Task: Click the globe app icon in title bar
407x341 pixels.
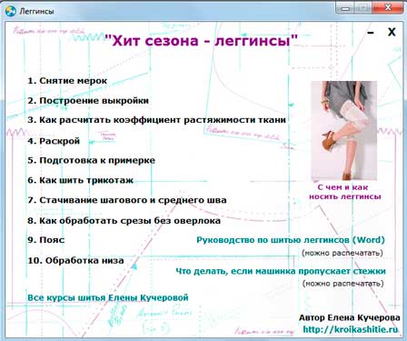Action: point(11,11)
